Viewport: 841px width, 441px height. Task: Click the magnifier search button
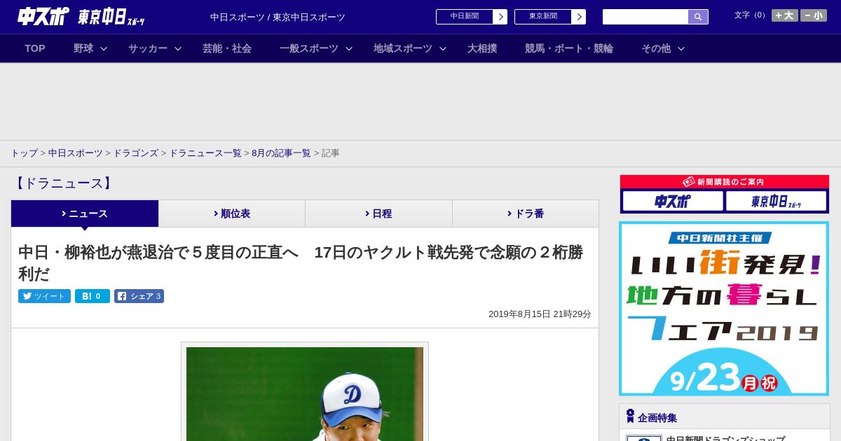click(698, 17)
